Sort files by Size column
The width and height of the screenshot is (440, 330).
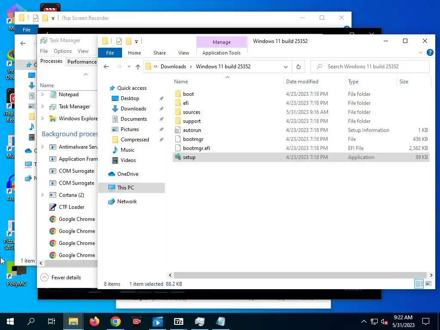[404, 82]
